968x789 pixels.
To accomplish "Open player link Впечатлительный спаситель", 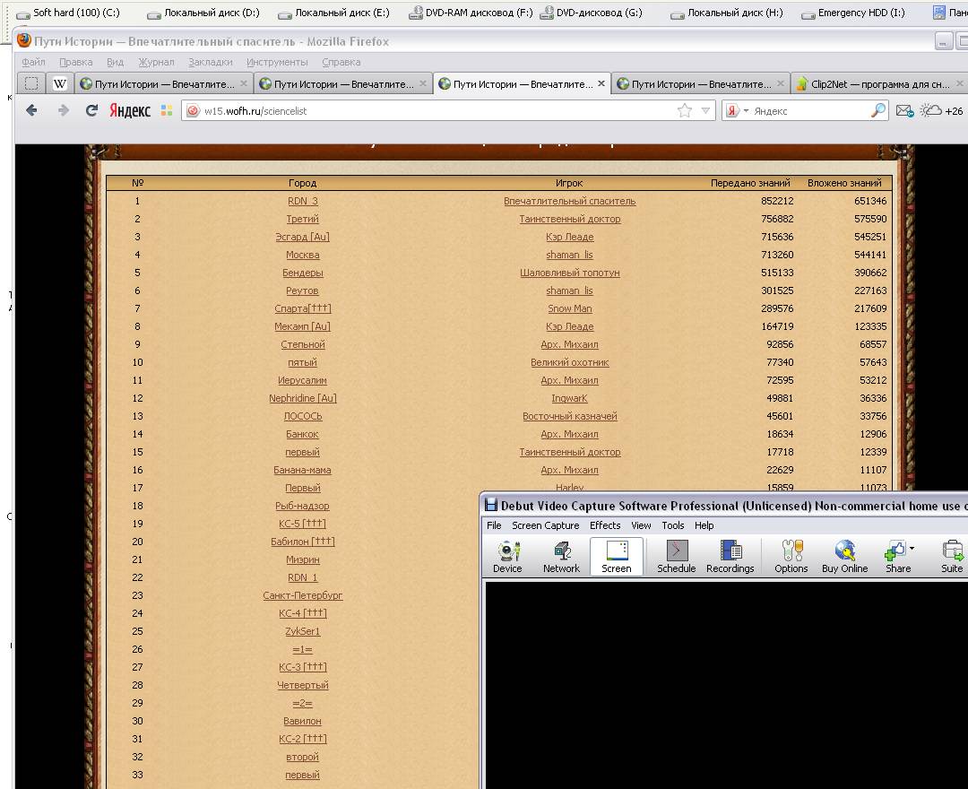I will point(569,201).
